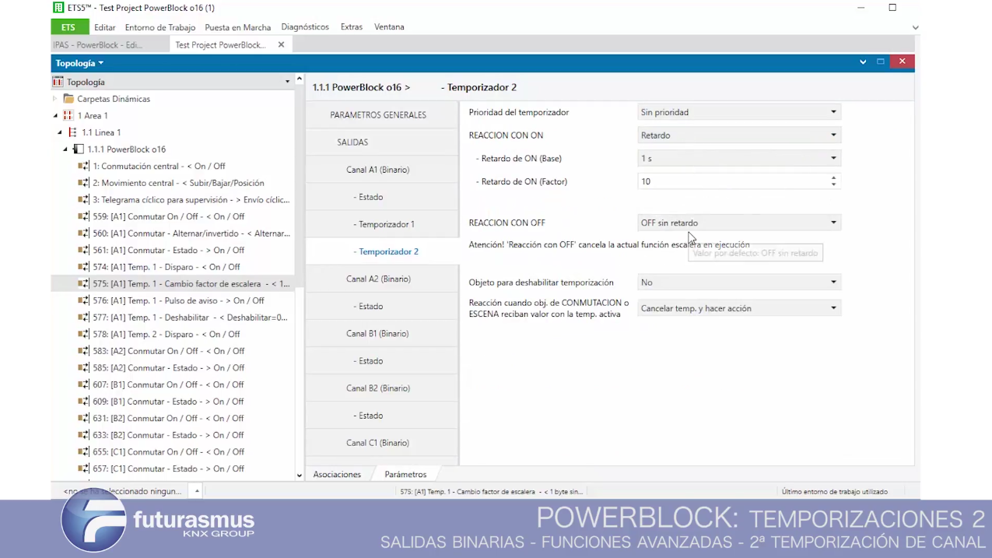Click the 1.1 Linea 1 line icon
The width and height of the screenshot is (992, 558).
(73, 133)
